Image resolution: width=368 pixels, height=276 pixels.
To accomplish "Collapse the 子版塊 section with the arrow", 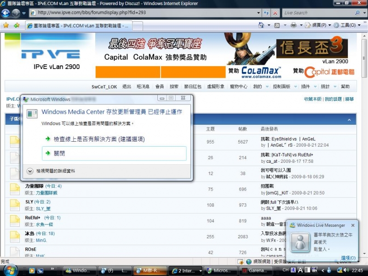I will pyautogui.click(x=349, y=120).
